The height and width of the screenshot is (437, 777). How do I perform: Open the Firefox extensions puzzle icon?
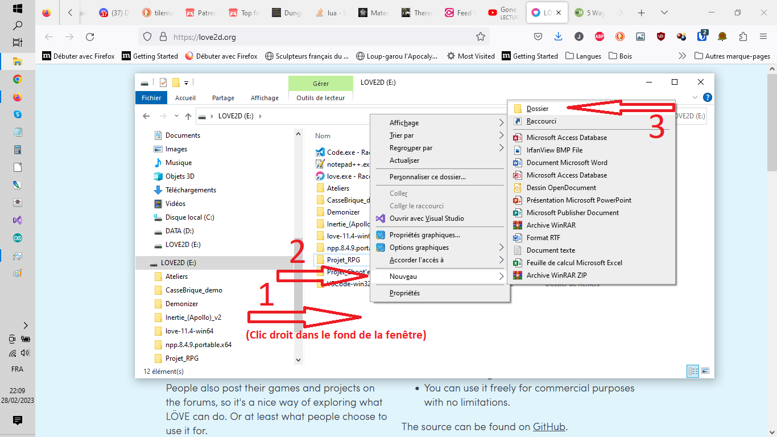pyautogui.click(x=743, y=37)
